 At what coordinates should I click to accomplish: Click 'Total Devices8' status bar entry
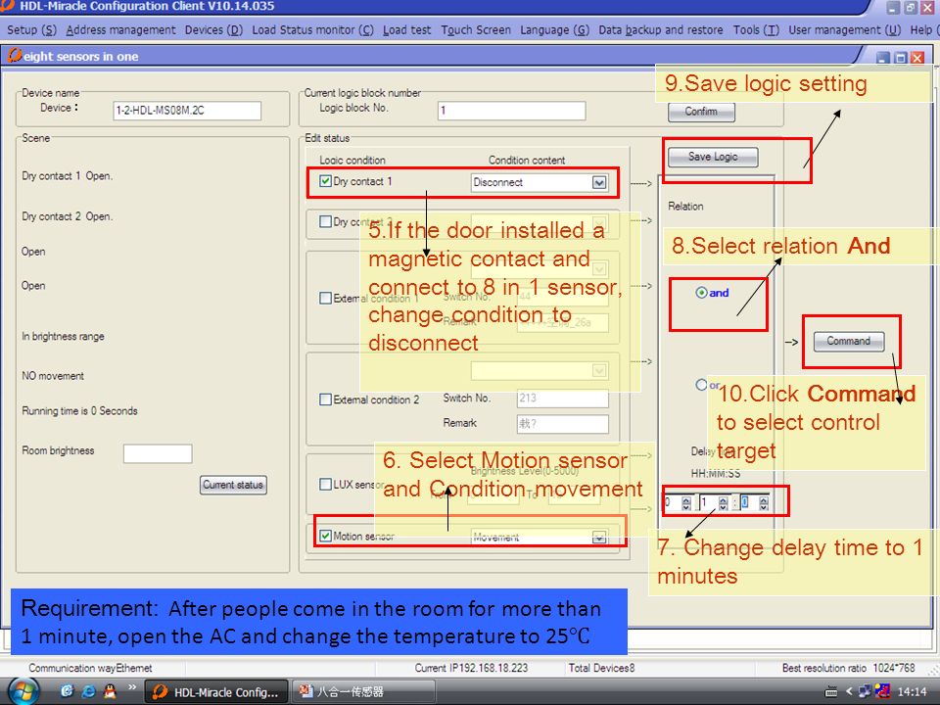click(601, 668)
